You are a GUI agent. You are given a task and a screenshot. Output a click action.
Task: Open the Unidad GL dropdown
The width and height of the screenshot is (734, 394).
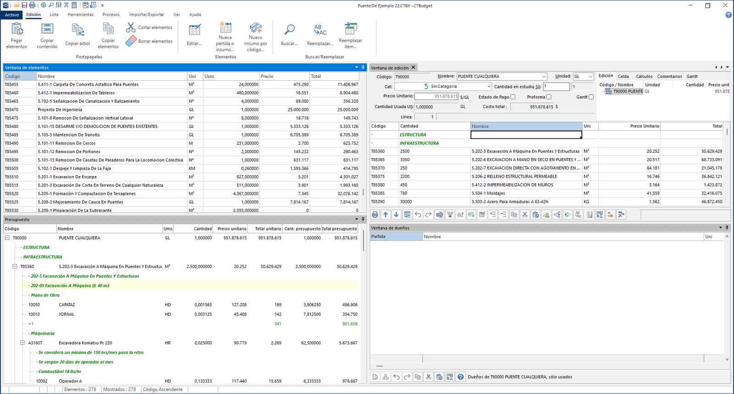(x=590, y=77)
